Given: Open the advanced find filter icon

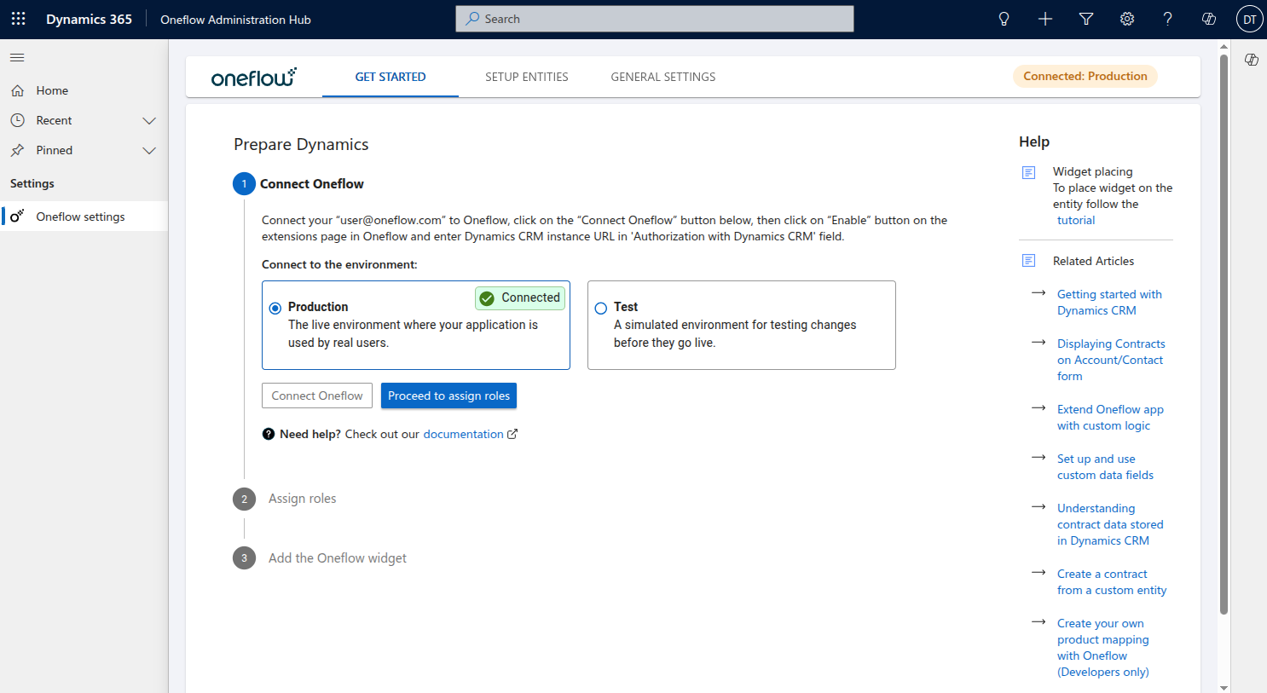Looking at the screenshot, I should (1086, 19).
